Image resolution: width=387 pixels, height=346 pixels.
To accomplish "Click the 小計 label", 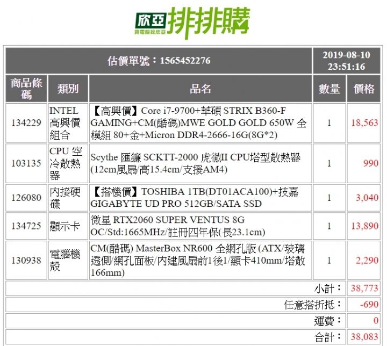I will click(x=328, y=289).
